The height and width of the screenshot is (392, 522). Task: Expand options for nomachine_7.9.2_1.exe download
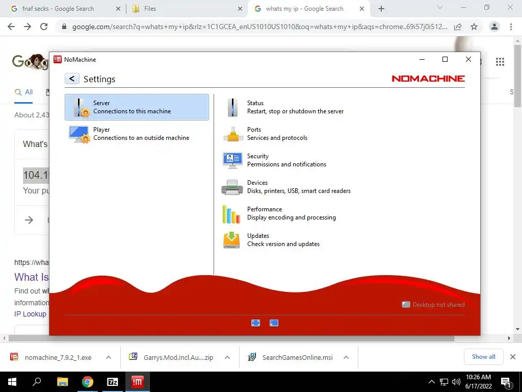[109, 357]
